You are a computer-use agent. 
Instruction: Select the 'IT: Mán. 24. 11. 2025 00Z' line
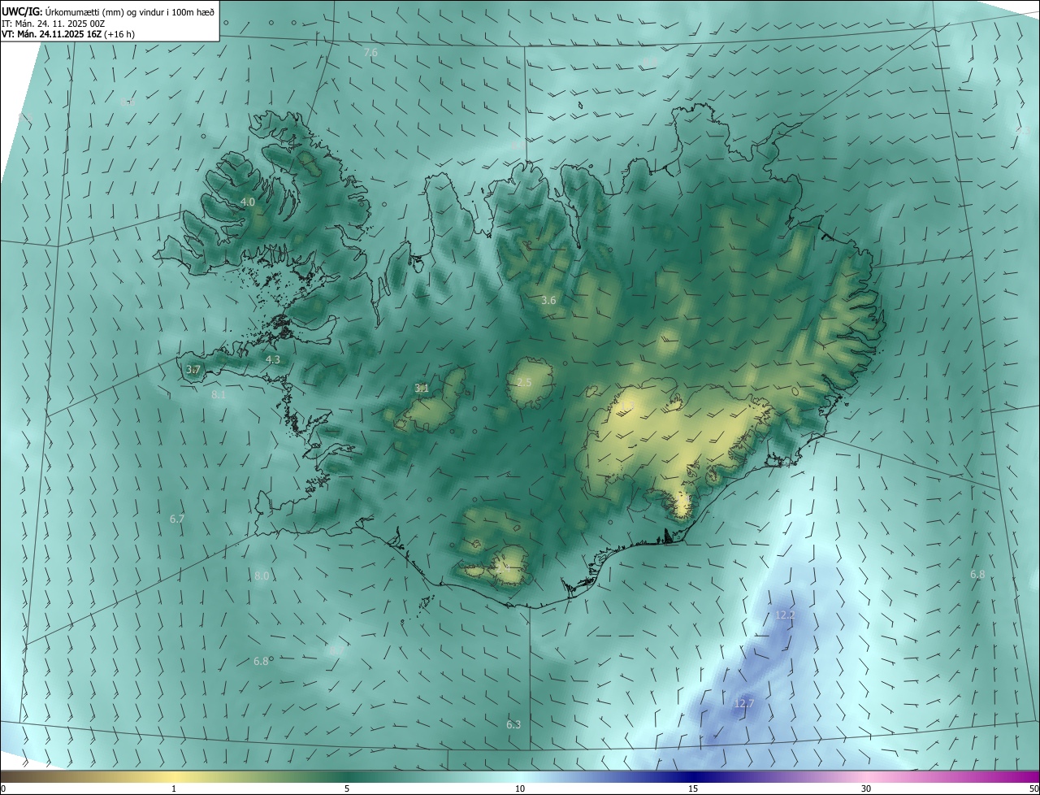pyautogui.click(x=54, y=24)
